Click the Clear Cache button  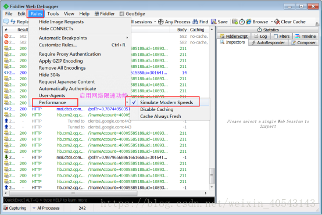click(x=290, y=21)
